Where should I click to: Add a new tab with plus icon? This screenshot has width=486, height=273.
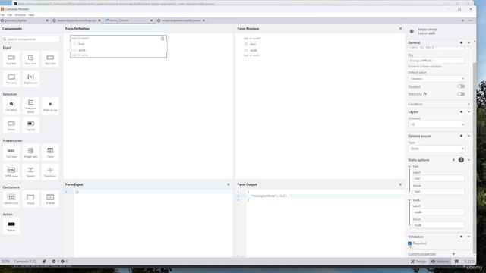[462, 20]
